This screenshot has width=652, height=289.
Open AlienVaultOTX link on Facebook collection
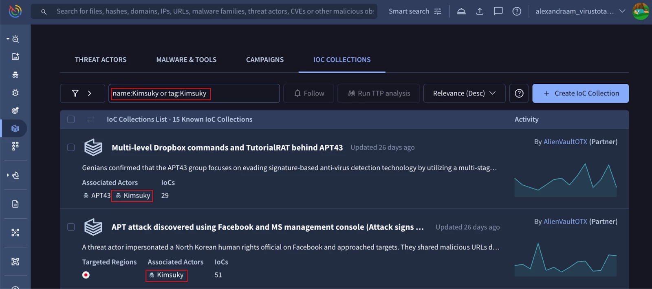pos(565,222)
